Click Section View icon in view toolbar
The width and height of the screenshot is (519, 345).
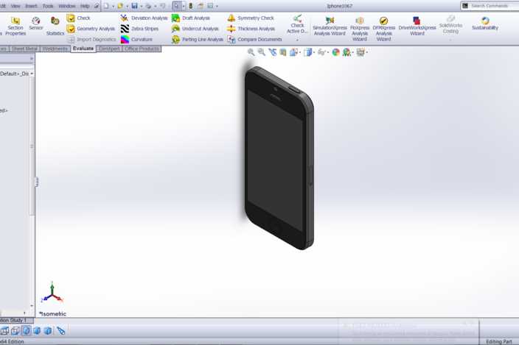click(x=282, y=52)
